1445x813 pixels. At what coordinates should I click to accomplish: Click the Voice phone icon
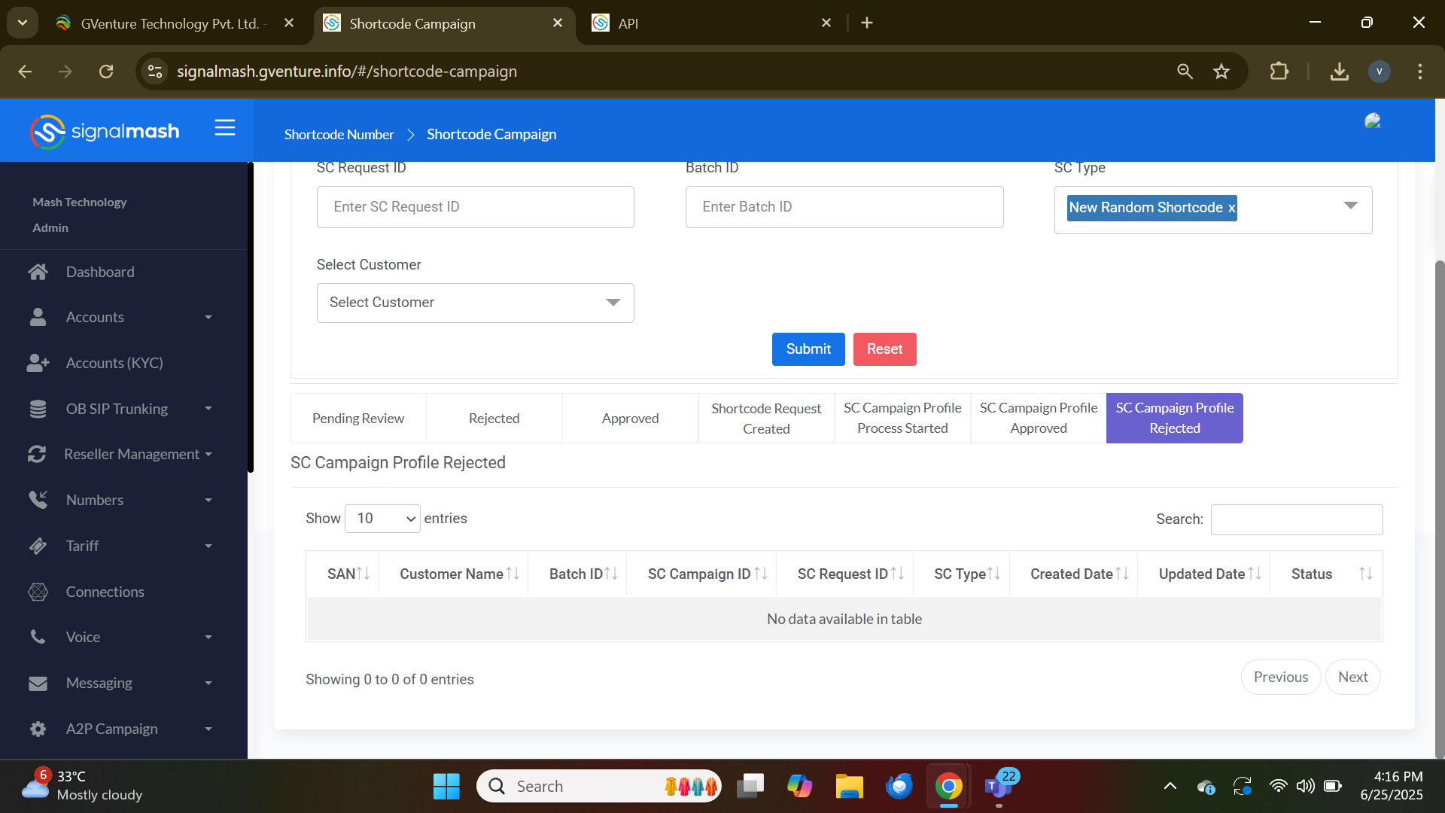point(38,637)
